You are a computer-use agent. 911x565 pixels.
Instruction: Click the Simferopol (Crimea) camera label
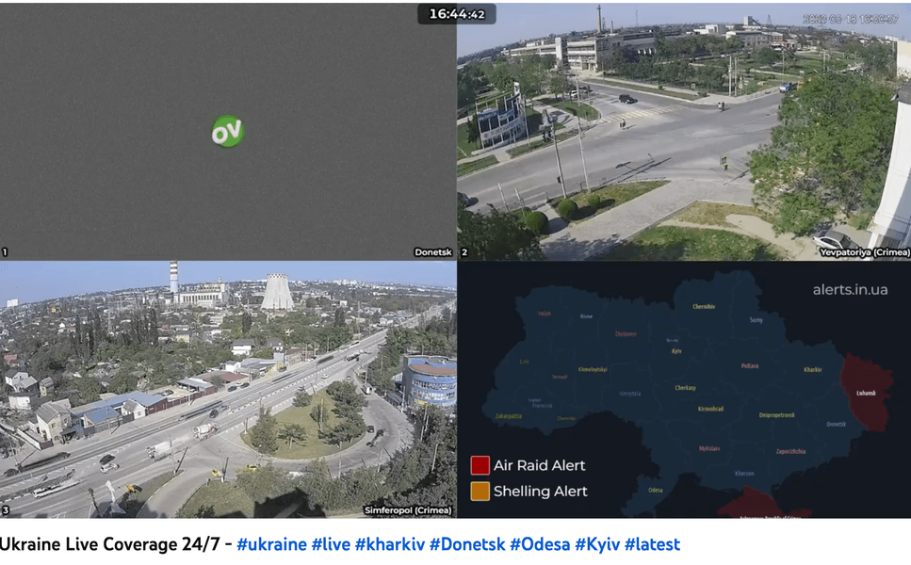(x=408, y=510)
